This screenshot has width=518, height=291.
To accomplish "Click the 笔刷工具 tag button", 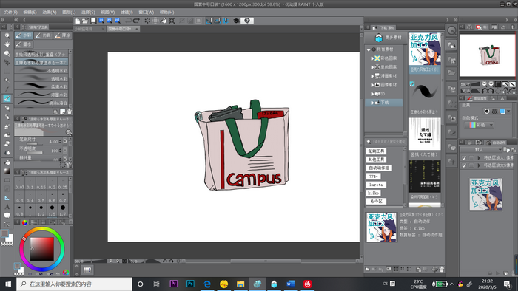I will pos(376,151).
